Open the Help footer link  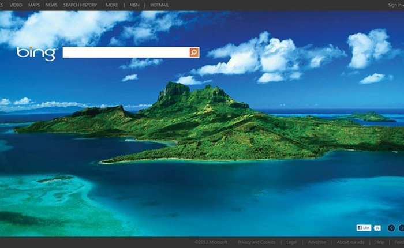[x=380, y=242]
